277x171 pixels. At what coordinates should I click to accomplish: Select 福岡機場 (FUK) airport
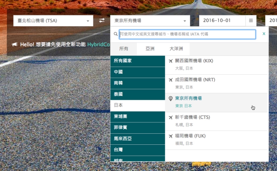click(x=217, y=140)
